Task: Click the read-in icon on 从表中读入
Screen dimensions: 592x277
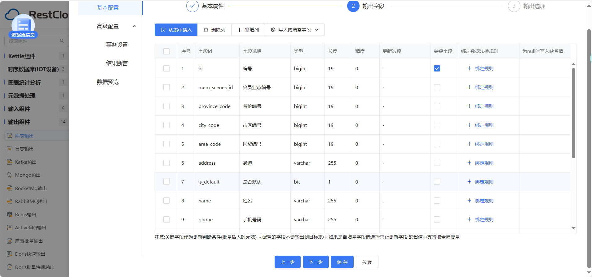Action: tap(163, 30)
